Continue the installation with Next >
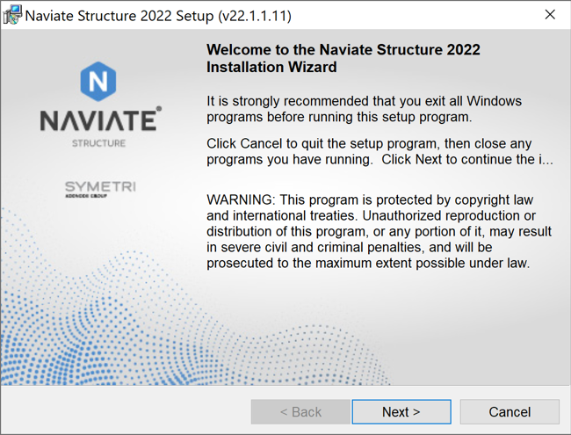571x435 pixels. click(x=401, y=412)
